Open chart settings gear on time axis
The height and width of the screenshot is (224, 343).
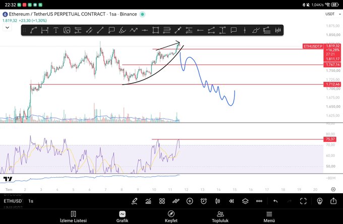(x=333, y=189)
